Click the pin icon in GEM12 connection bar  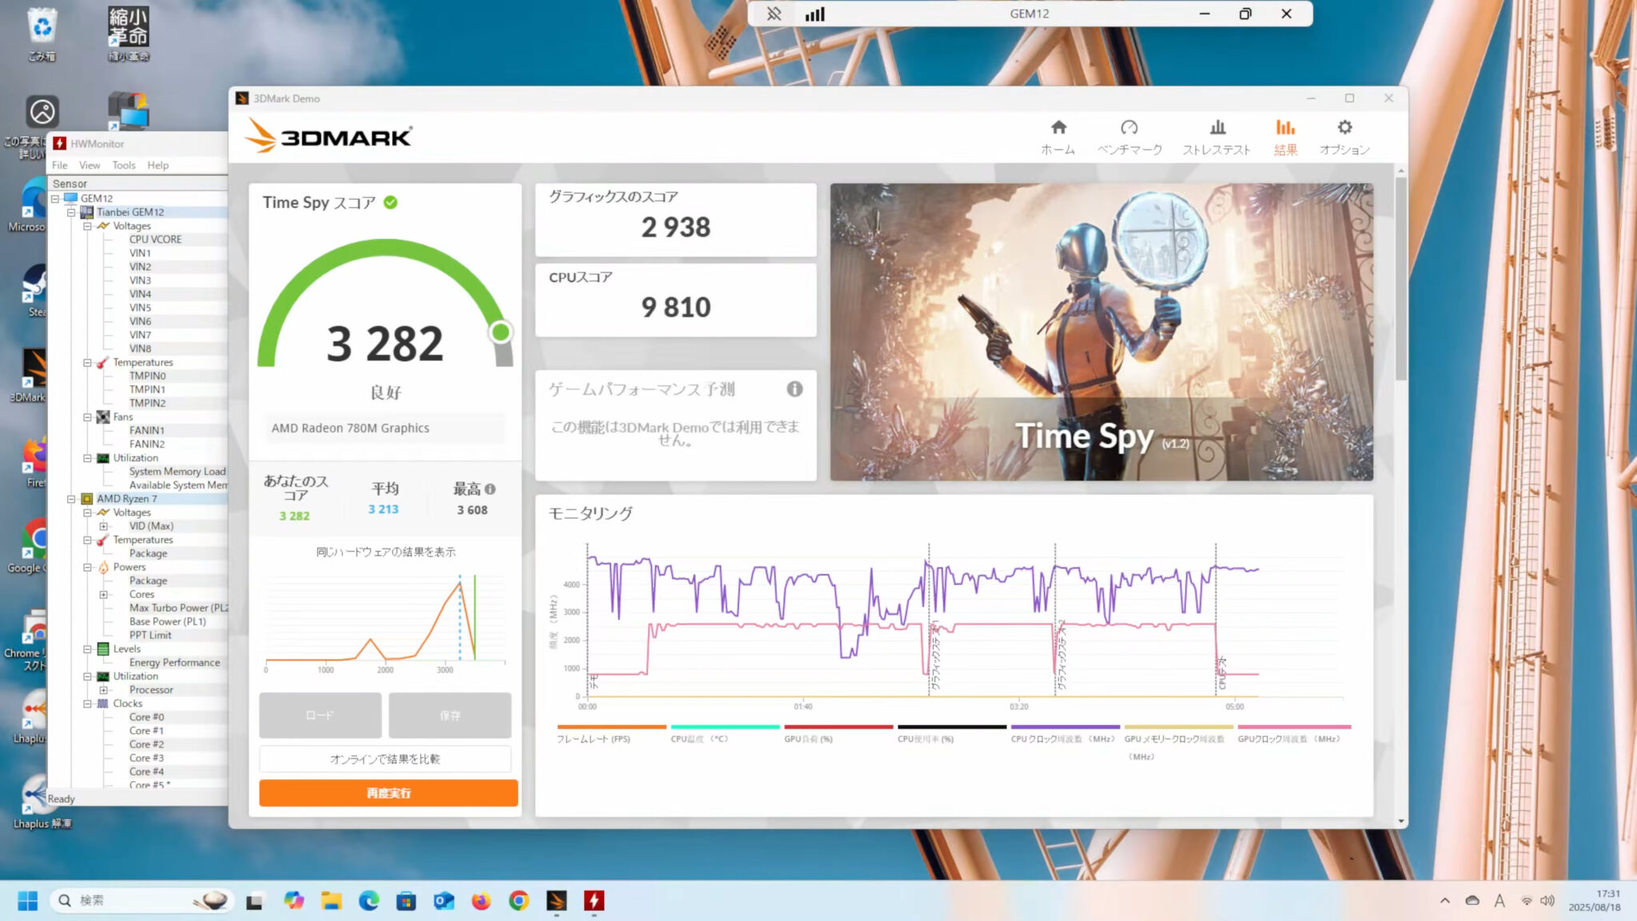[774, 14]
